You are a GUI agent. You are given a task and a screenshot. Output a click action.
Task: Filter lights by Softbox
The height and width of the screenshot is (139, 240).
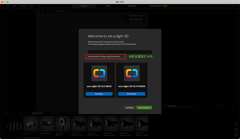[21, 126]
